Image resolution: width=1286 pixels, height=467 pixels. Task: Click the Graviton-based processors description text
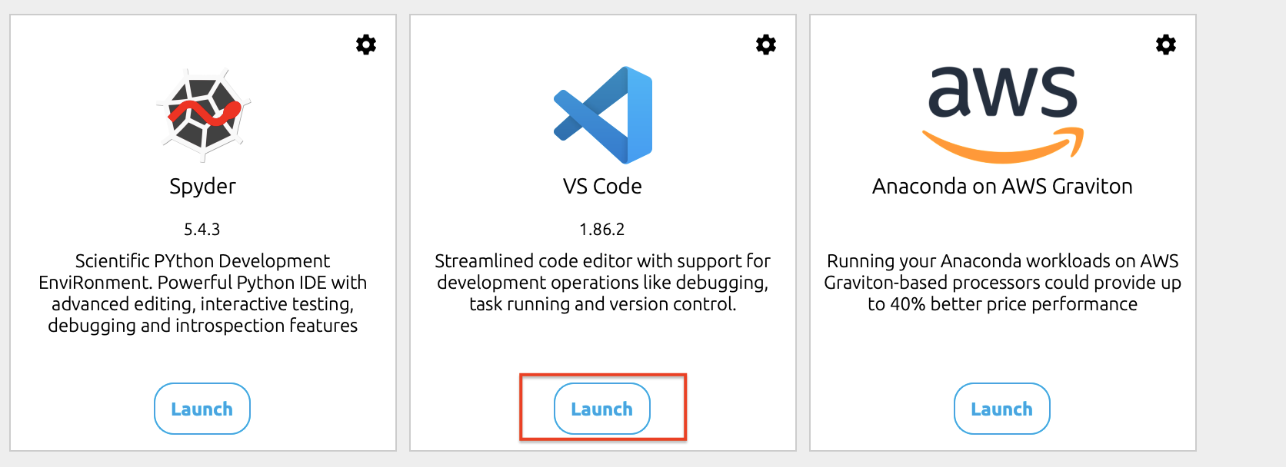[1003, 283]
